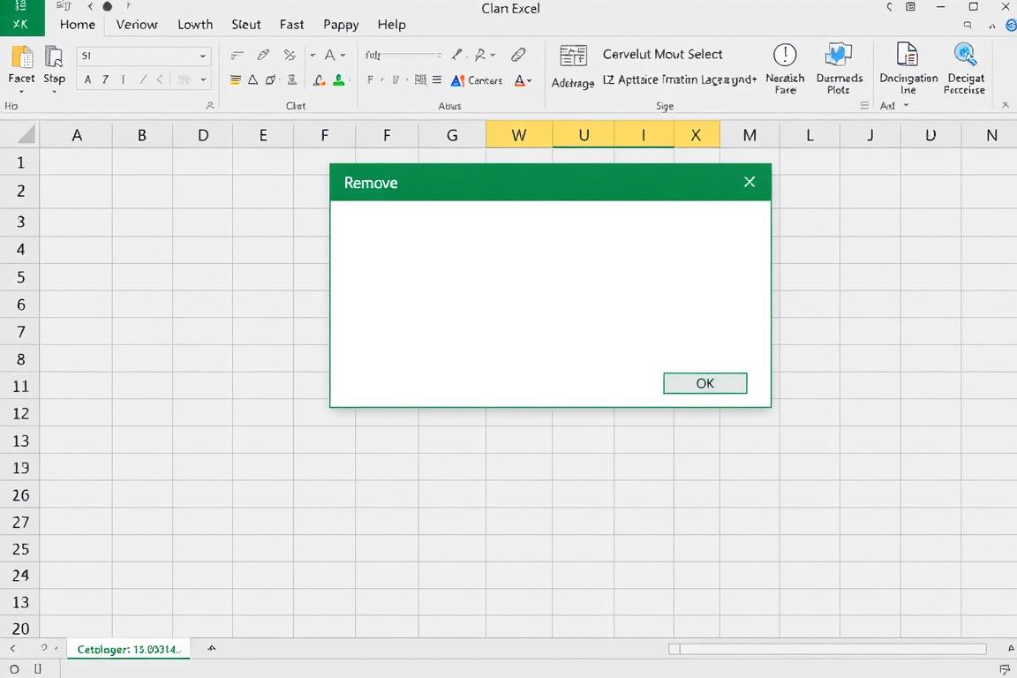Click the Adetrage sort-and-filter icon
The height and width of the screenshot is (678, 1017).
(572, 55)
